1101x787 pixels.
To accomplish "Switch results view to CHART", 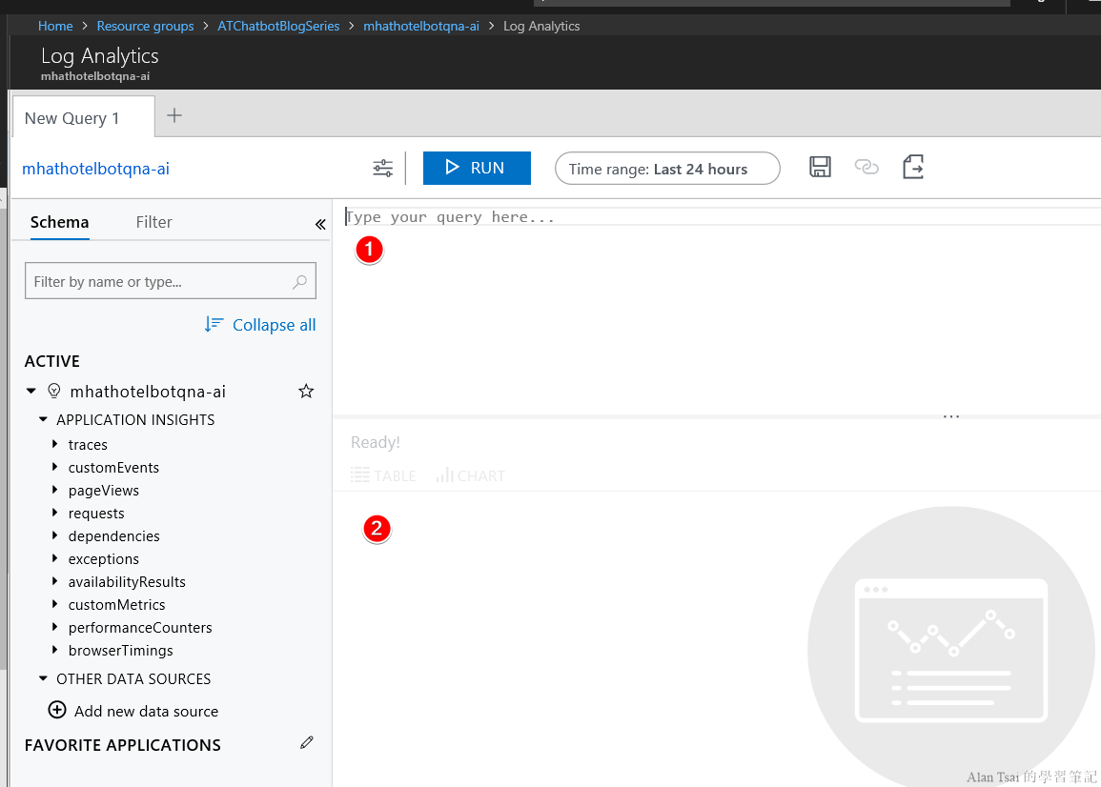I will coord(471,475).
